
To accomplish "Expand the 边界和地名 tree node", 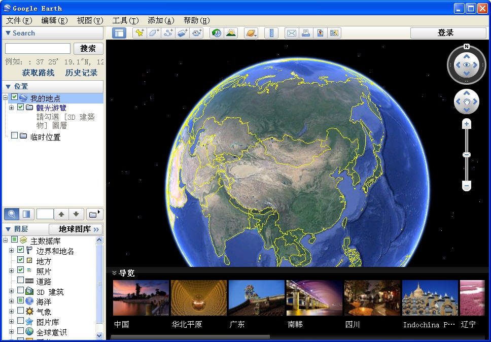I will pyautogui.click(x=11, y=250).
